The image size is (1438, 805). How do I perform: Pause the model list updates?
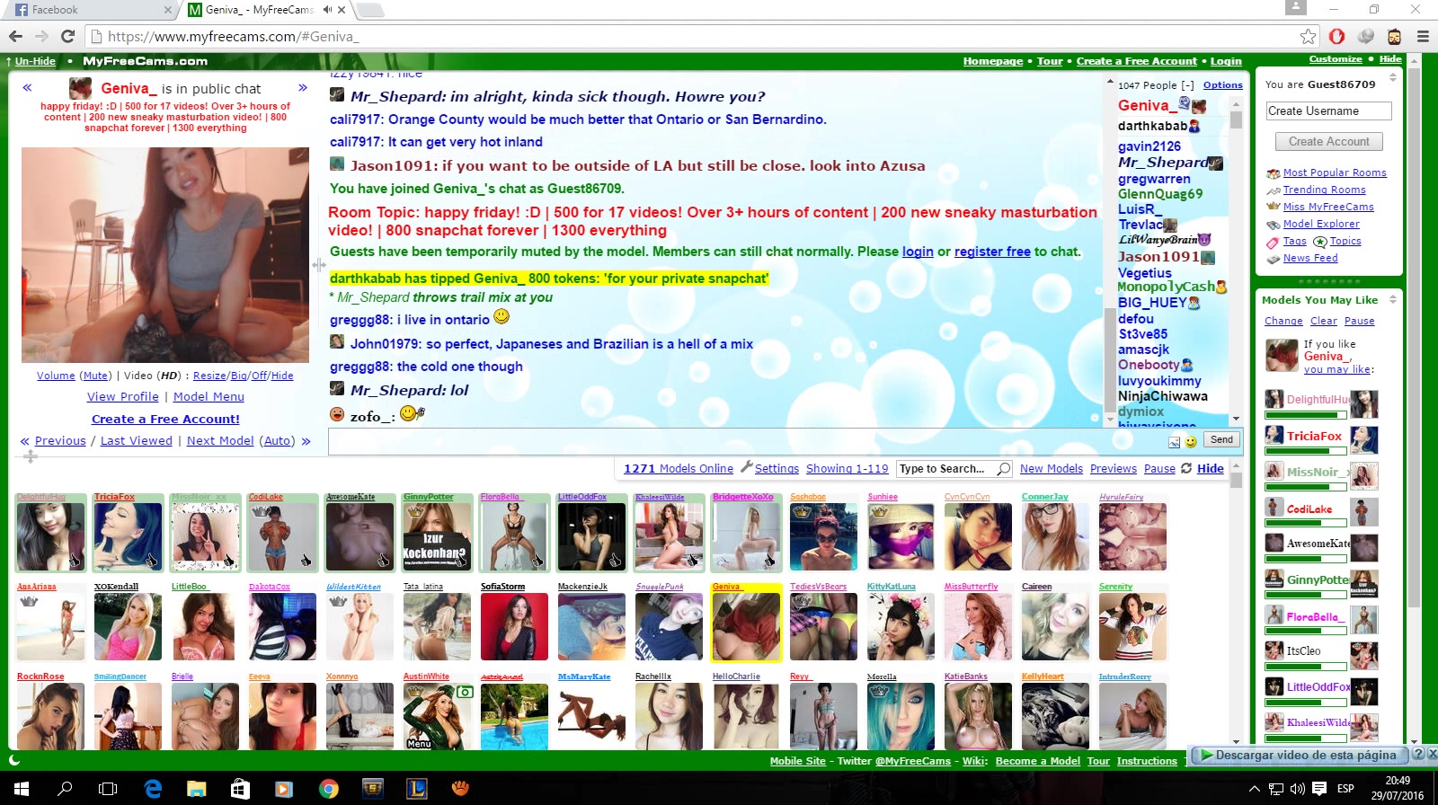pos(1159,468)
